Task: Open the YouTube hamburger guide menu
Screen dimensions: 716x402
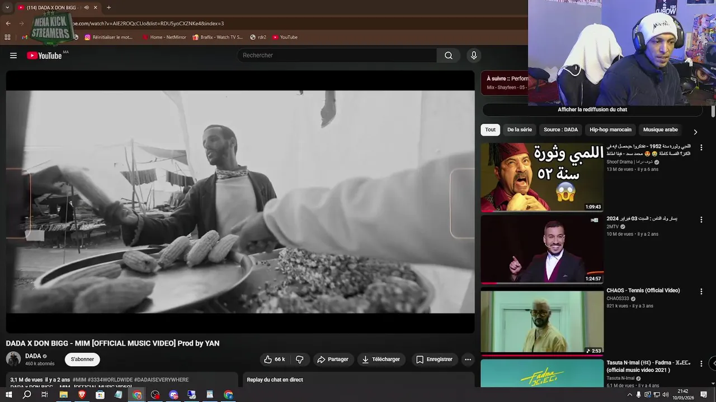Action: [x=13, y=55]
